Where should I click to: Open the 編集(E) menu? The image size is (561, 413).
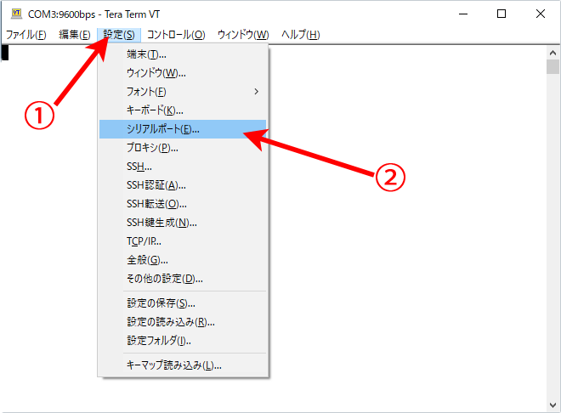74,35
